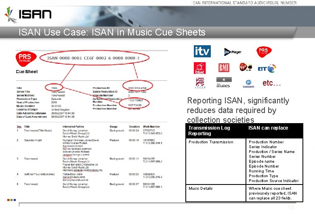Click the 'Transmission Log Reporting' table header

[209, 131]
